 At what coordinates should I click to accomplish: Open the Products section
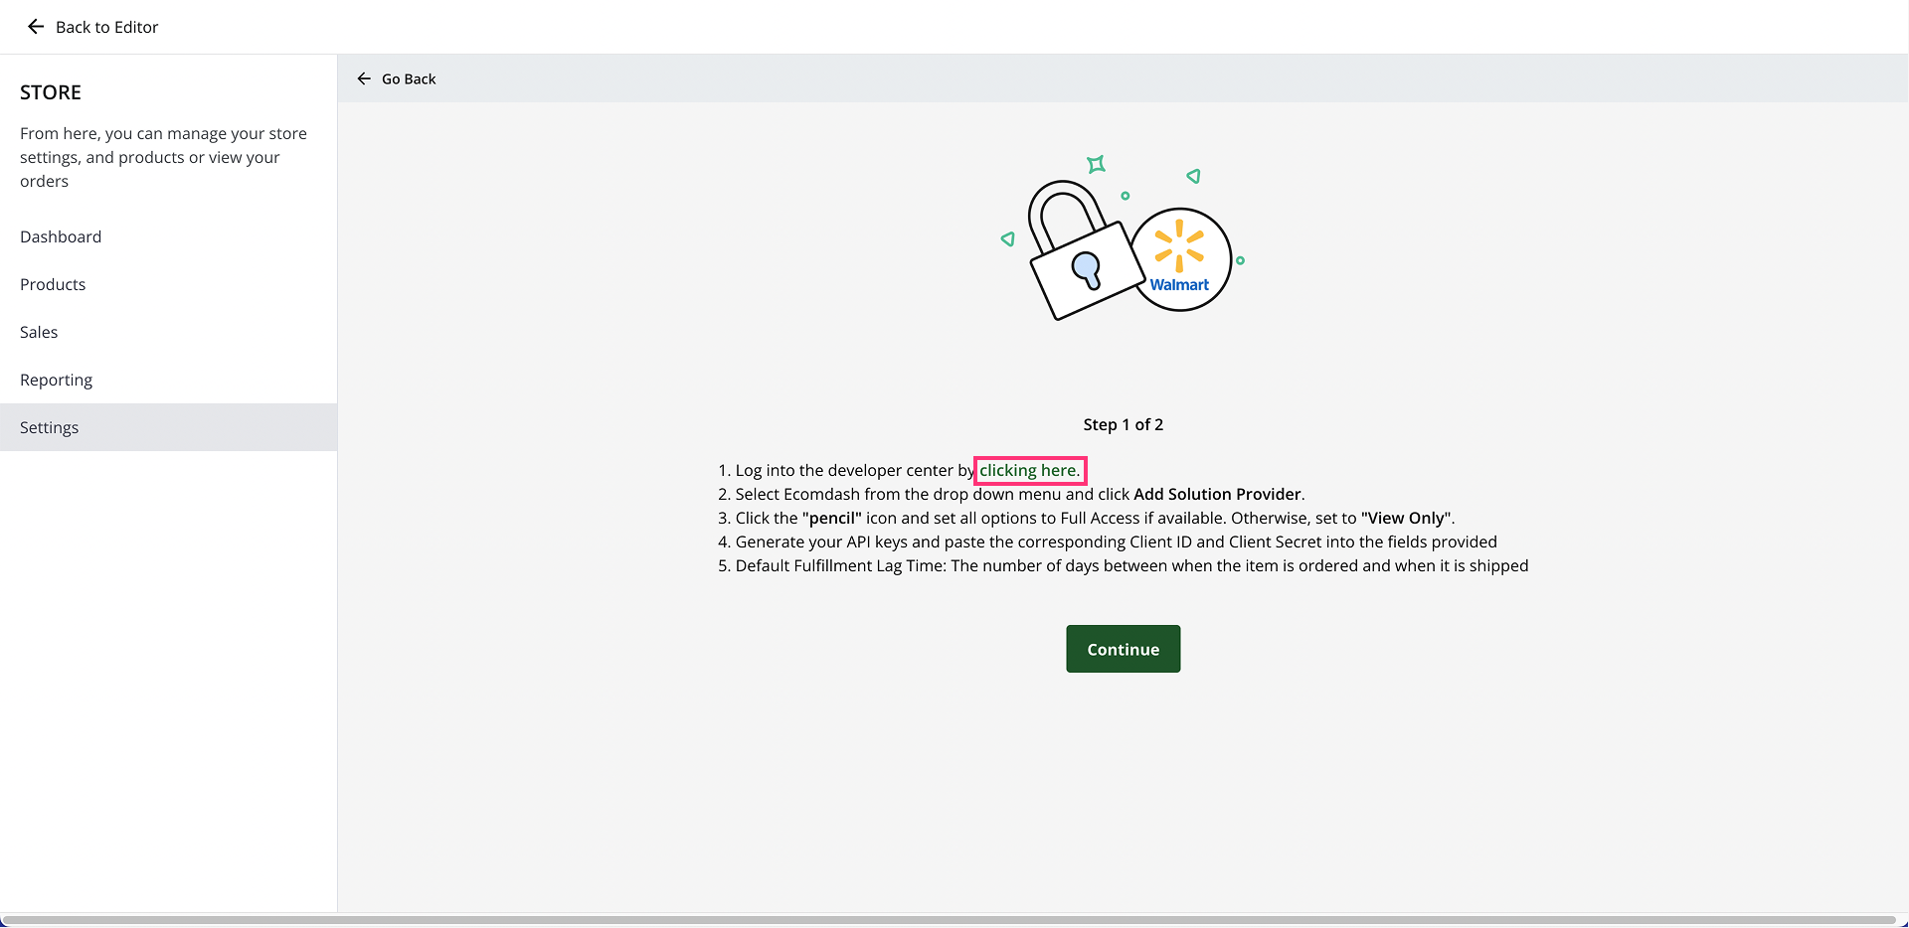click(168, 284)
